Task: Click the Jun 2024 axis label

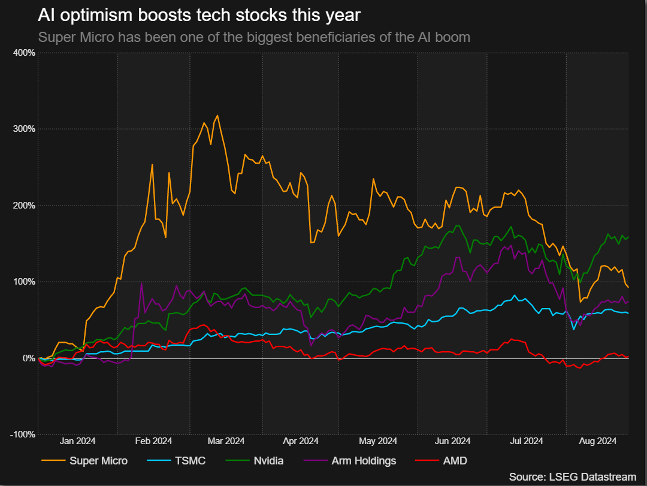Action: (453, 441)
